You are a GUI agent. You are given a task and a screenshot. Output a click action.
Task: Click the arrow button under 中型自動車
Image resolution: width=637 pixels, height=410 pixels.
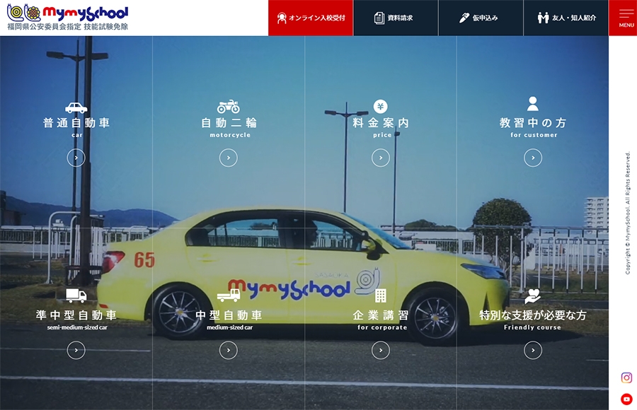229,351
